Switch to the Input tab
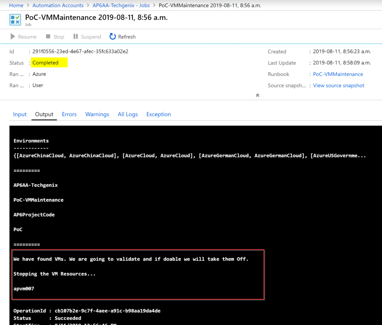Image resolution: width=382 pixels, height=325 pixels. tap(20, 114)
